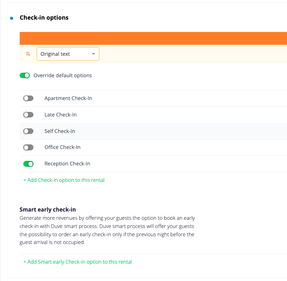Viewport: 287px width, 281px height.
Task: Click the Reception Check-In label
Action: coord(68,164)
